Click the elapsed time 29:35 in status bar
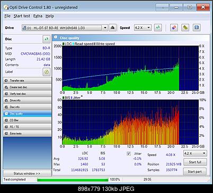213x193 pixels. click(x=147, y=180)
